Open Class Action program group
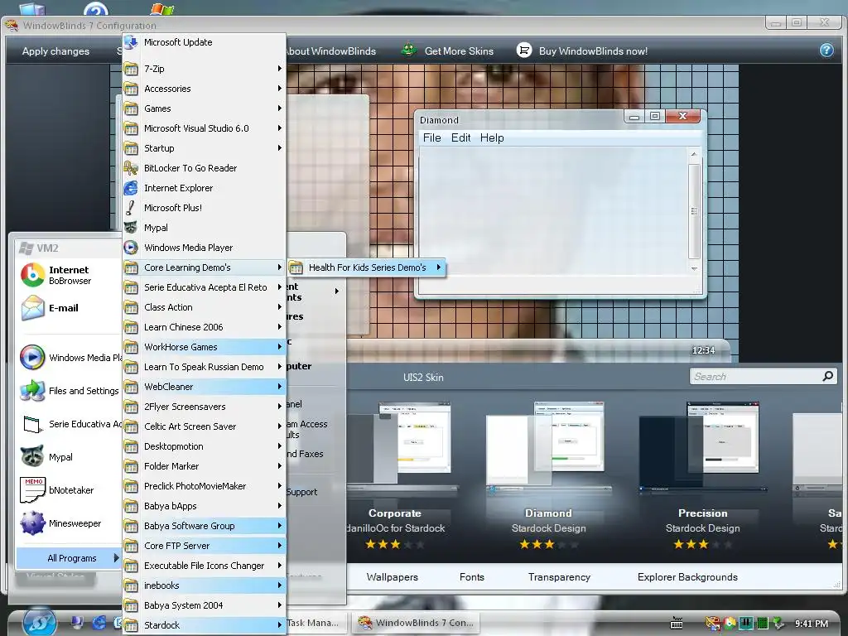 pyautogui.click(x=204, y=307)
